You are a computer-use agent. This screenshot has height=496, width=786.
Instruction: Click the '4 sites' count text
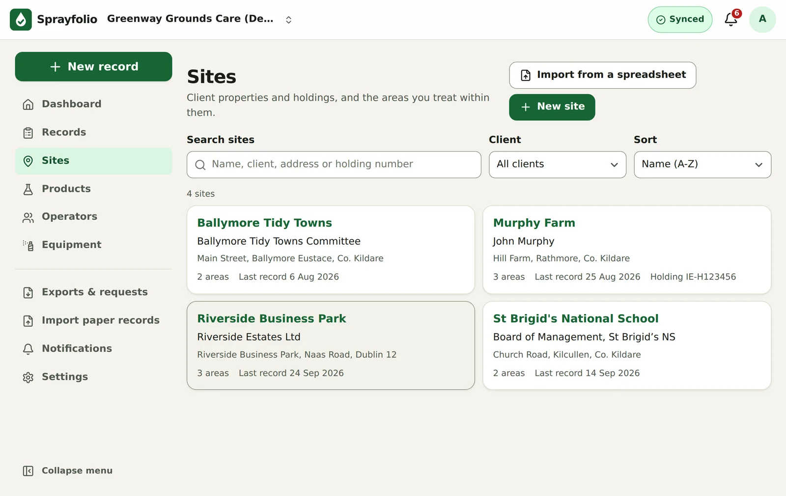(200, 194)
